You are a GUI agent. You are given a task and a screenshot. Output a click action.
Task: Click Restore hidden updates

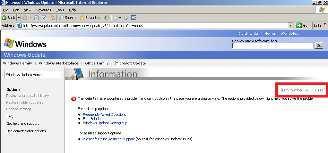[25, 102]
